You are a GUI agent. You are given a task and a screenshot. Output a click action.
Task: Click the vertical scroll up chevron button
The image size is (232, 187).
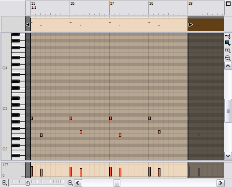coord(228,66)
